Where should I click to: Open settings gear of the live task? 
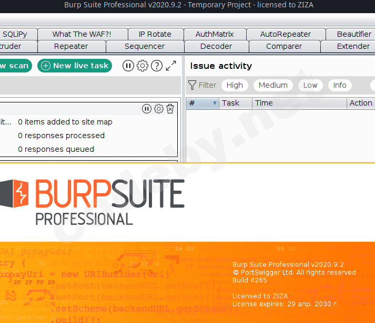pyautogui.click(x=158, y=109)
